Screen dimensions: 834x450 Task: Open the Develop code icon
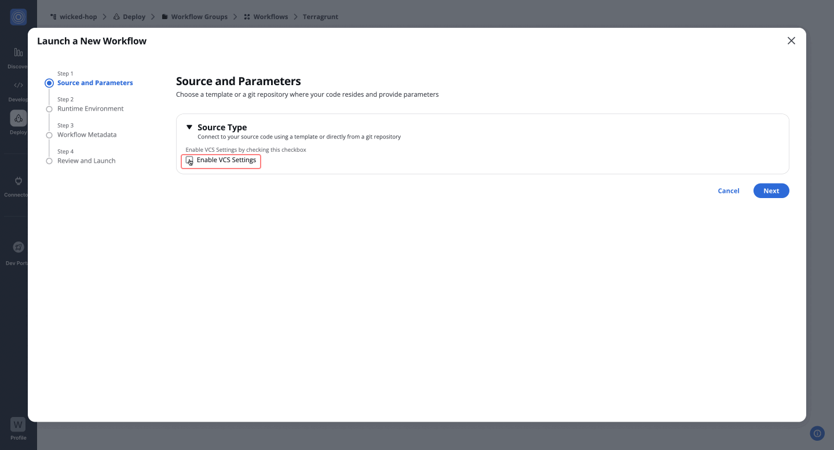click(x=18, y=85)
